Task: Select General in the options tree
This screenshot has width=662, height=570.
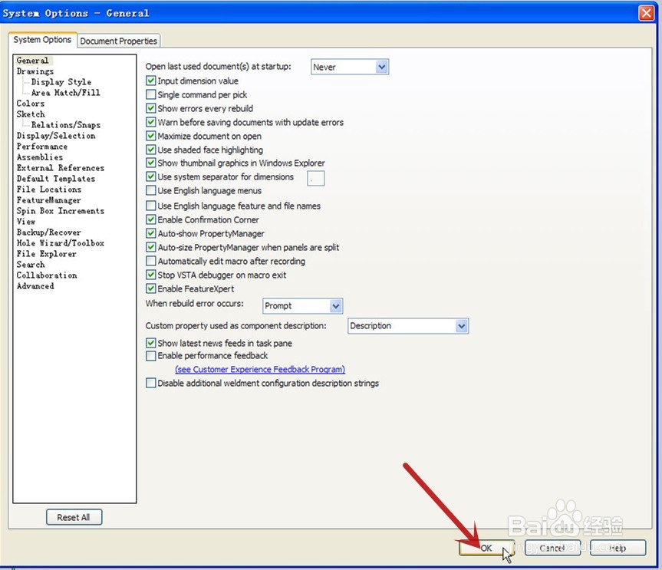Action: tap(32, 61)
